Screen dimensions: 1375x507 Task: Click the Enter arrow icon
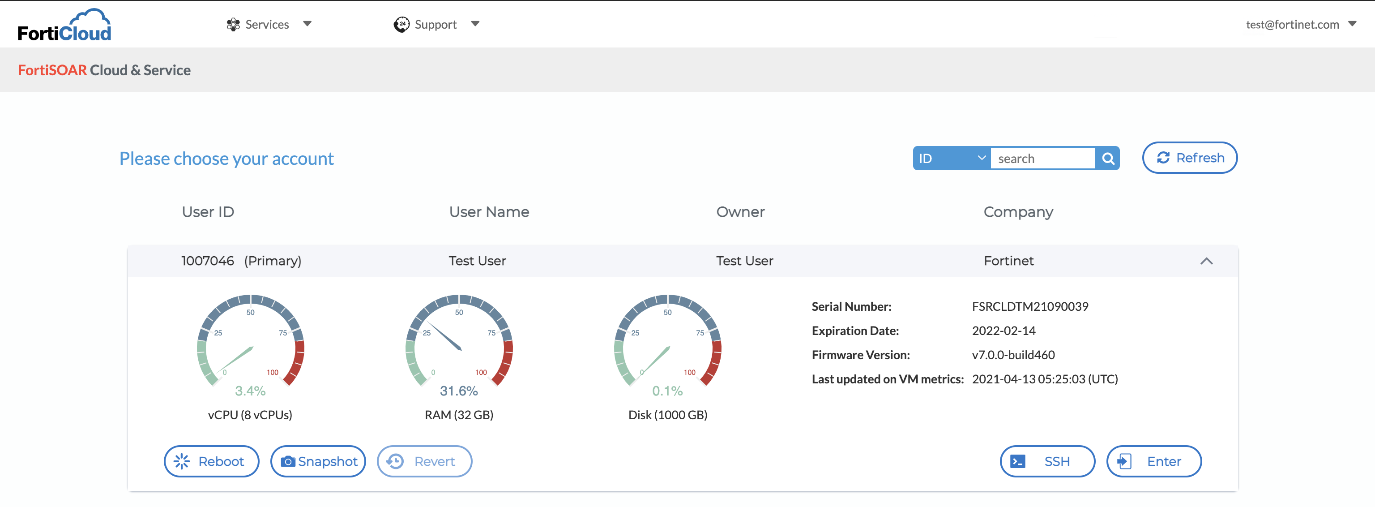point(1126,461)
